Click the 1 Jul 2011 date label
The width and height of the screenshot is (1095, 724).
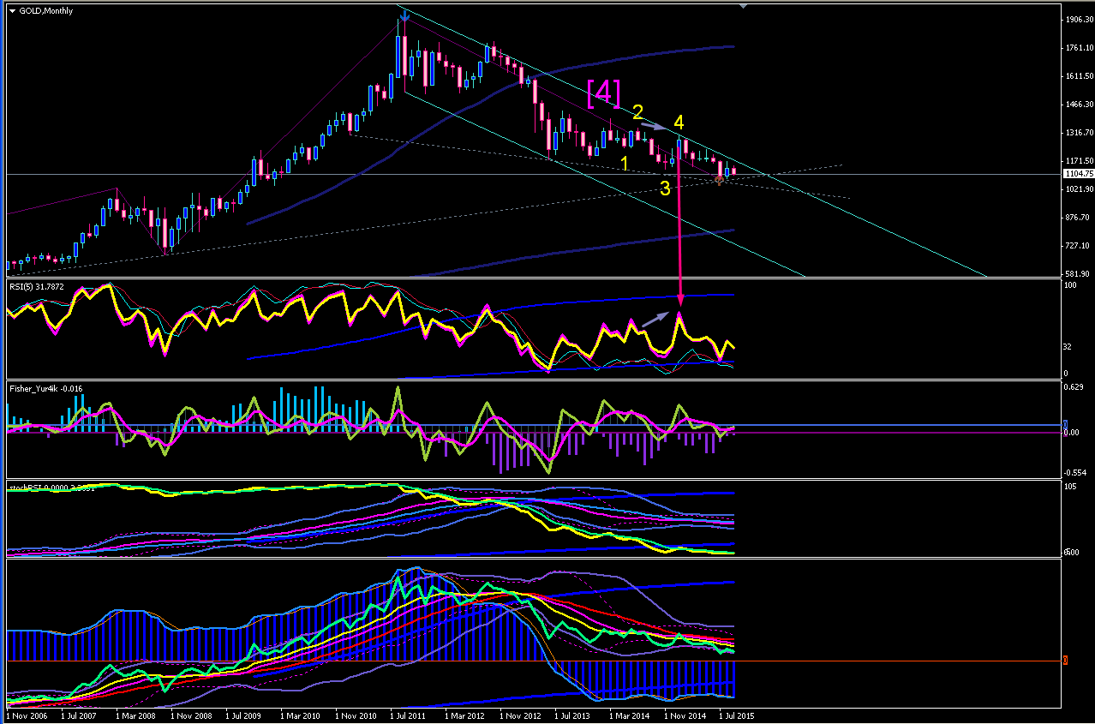pos(409,713)
